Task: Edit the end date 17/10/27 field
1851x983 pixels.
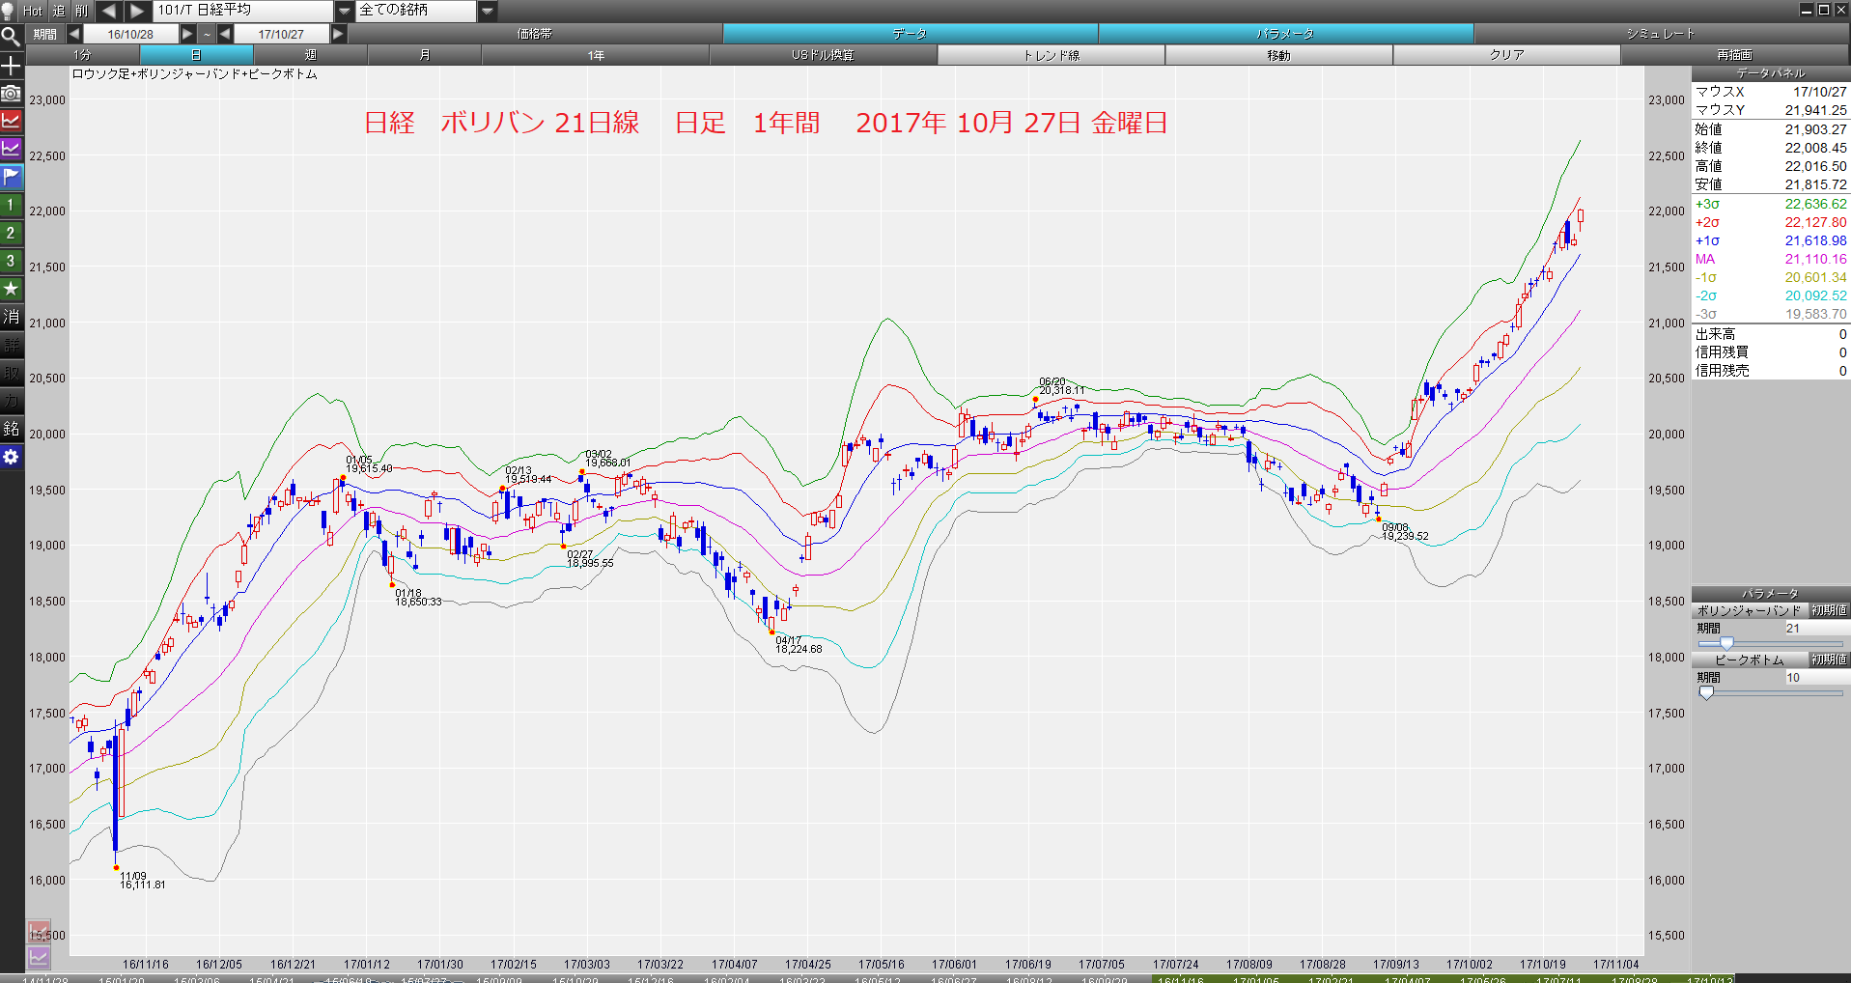Action: pyautogui.click(x=281, y=34)
